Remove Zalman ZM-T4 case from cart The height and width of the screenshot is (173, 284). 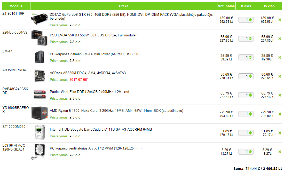click(x=280, y=57)
